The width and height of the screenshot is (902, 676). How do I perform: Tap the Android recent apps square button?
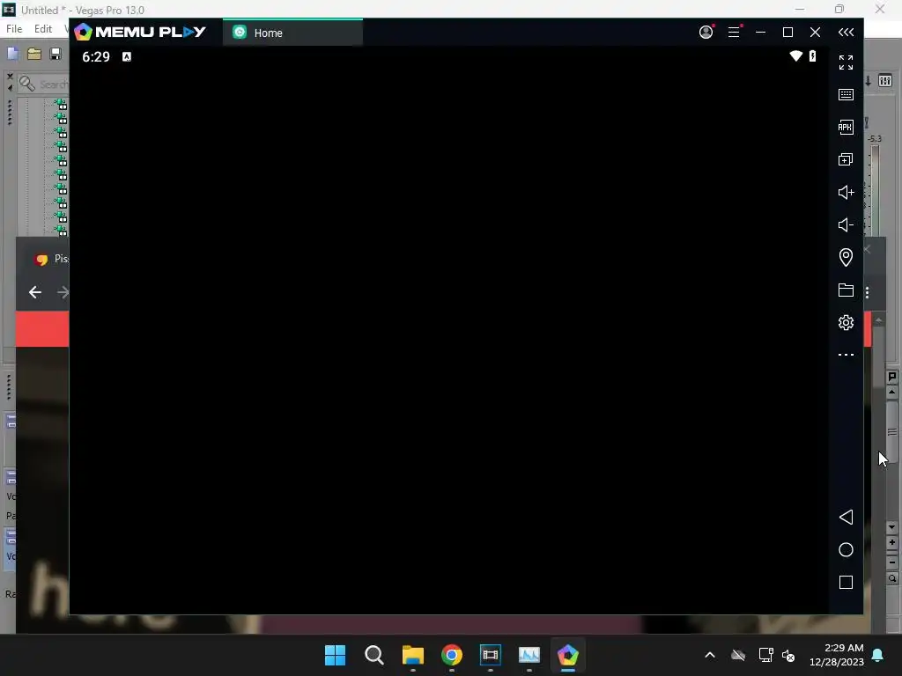click(846, 583)
